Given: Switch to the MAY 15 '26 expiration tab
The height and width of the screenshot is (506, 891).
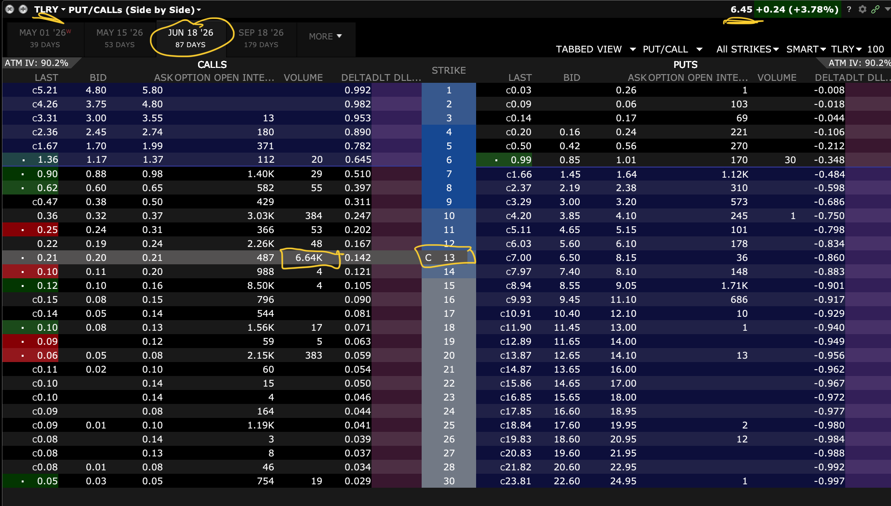Looking at the screenshot, I should pos(120,38).
